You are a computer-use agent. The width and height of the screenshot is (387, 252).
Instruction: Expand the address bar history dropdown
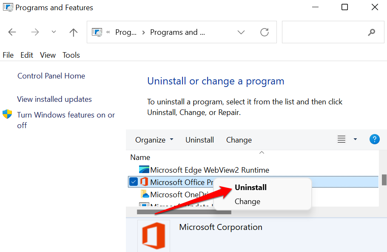click(x=241, y=32)
